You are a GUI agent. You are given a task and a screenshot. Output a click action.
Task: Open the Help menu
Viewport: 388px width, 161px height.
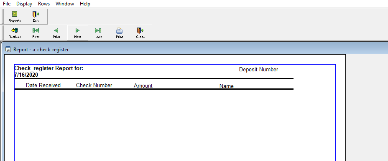(x=85, y=4)
